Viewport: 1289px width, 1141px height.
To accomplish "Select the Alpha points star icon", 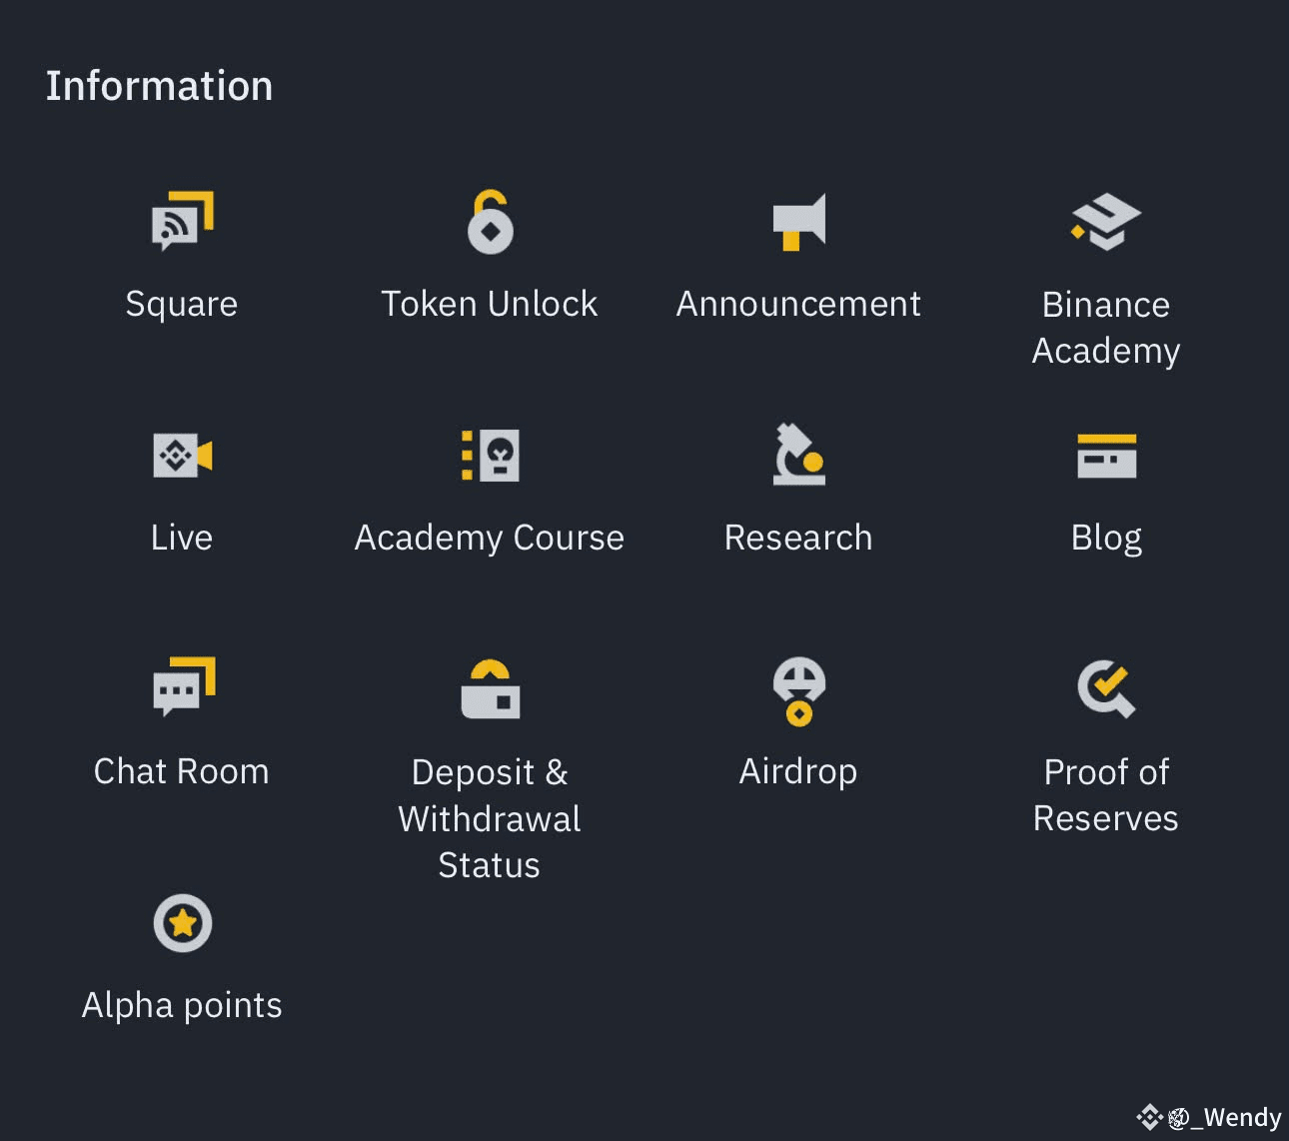I will (x=182, y=923).
